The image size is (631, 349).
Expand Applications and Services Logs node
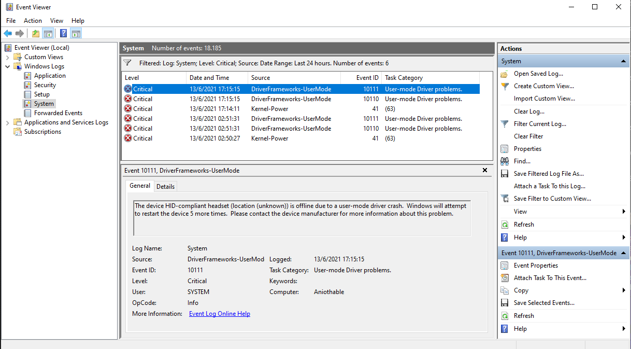coord(7,122)
